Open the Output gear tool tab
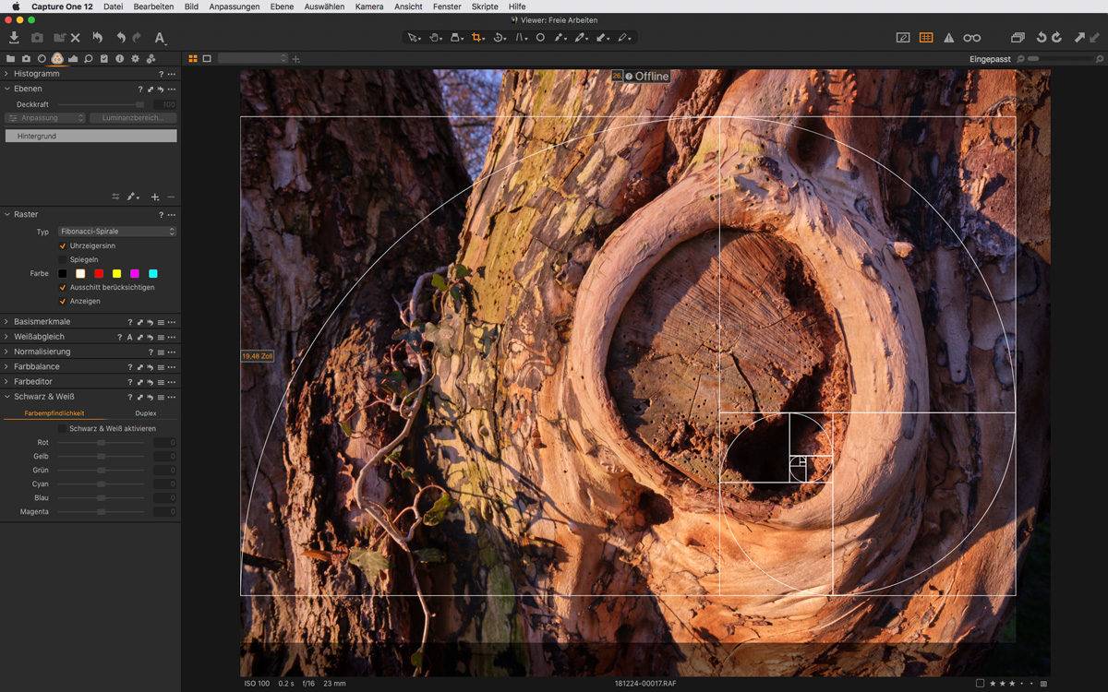The width and height of the screenshot is (1108, 692). [x=136, y=58]
